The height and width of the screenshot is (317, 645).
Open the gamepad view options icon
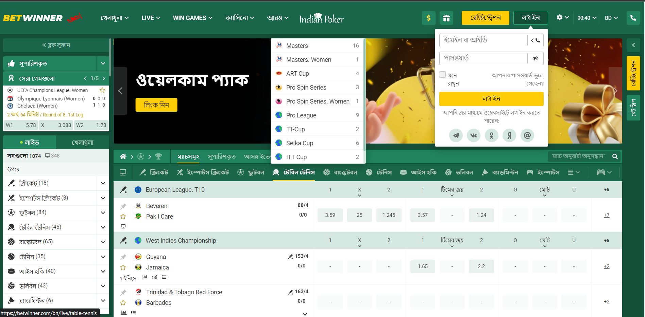[x=604, y=172]
